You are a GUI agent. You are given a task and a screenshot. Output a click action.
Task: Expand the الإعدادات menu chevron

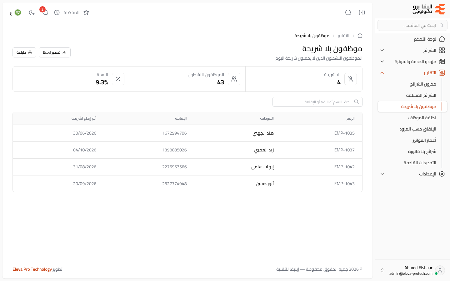point(382,174)
